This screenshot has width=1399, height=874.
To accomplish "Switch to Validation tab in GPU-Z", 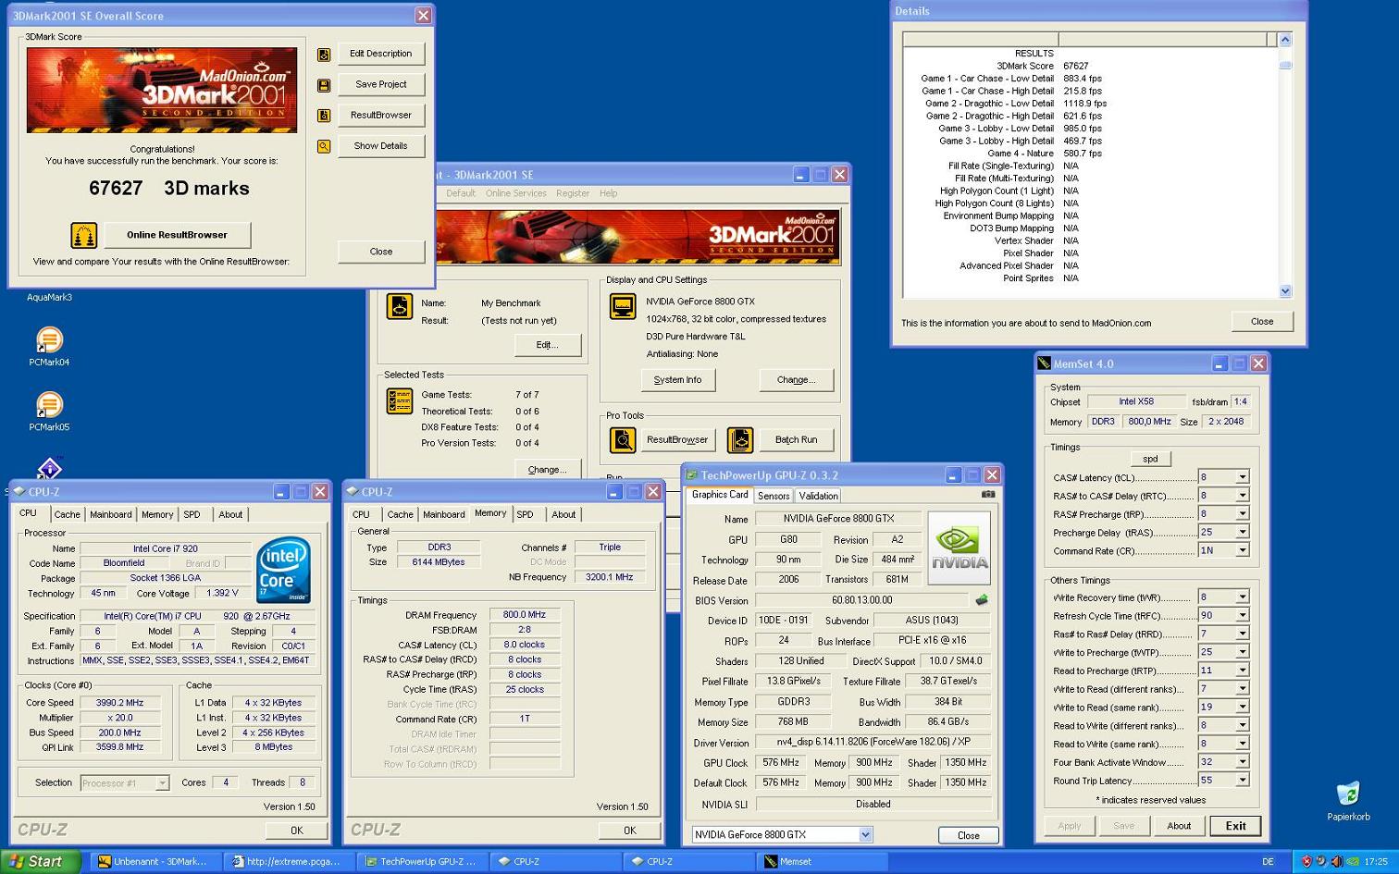I will pos(818,496).
